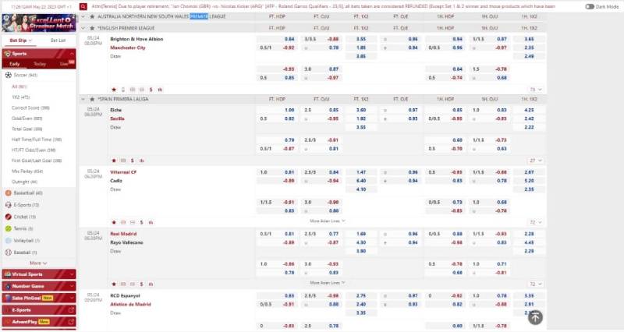Favorite the Brighton & Hove Albion match star
Image resolution: width=624 pixels, height=332 pixels.
pos(113,89)
